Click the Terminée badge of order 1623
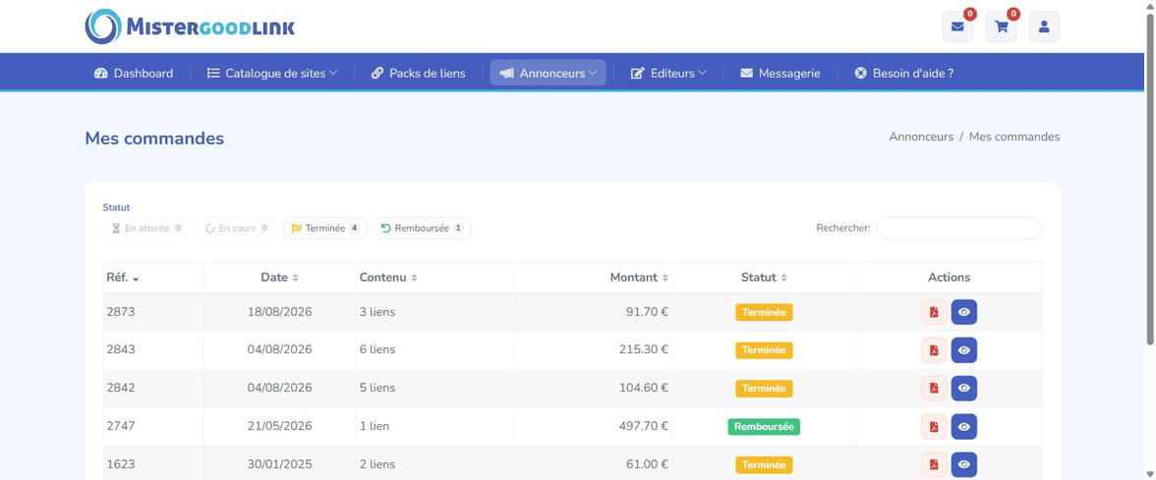 [764, 465]
